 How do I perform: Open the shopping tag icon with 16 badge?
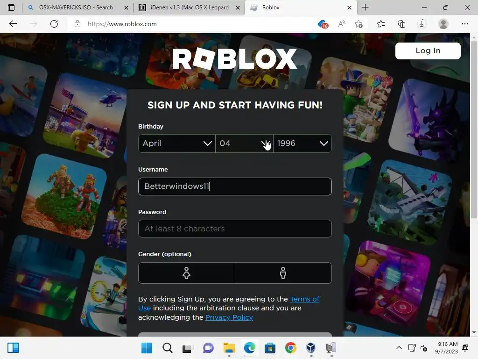point(323,24)
